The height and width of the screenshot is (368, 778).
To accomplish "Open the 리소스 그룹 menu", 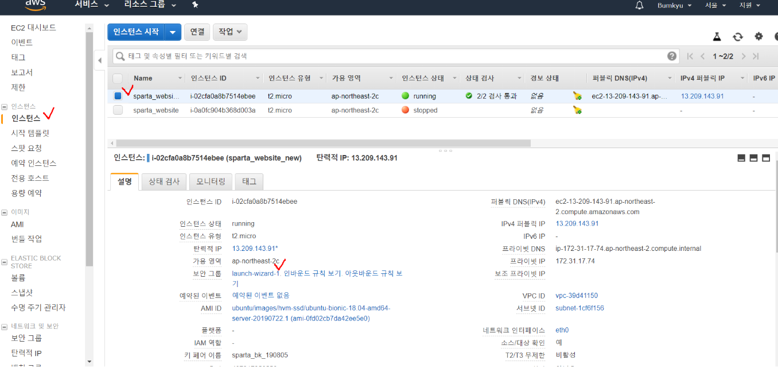I will click(150, 5).
